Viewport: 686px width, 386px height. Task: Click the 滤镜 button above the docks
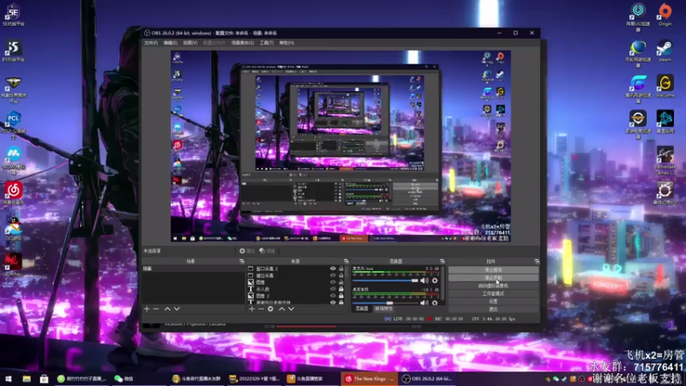tap(268, 250)
